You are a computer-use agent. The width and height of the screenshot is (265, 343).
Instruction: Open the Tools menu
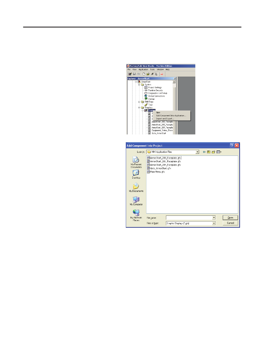(152, 69)
